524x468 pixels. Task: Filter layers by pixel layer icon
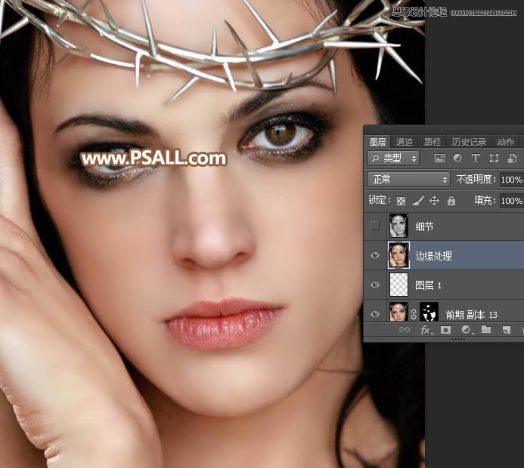[x=439, y=159]
